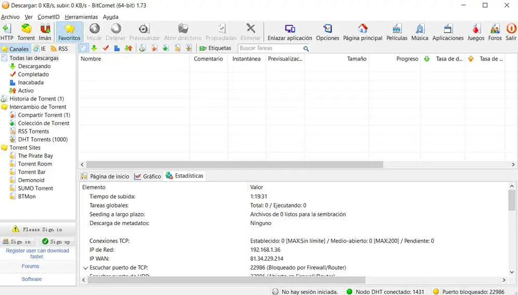
Task: Click the red checkmark completed filter icon
Action: click(105, 48)
